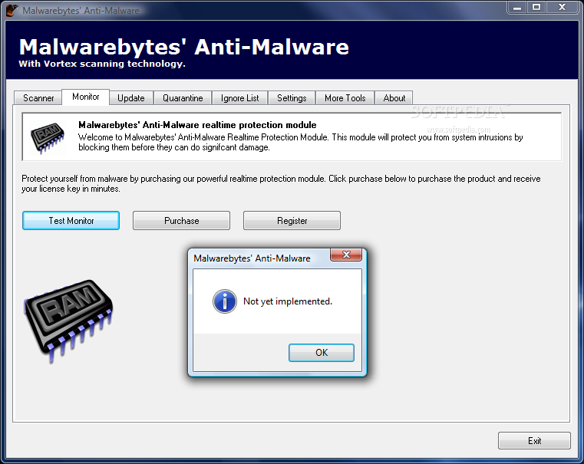Close the Not yet implemented dialog
The image size is (584, 464).
pos(346,255)
